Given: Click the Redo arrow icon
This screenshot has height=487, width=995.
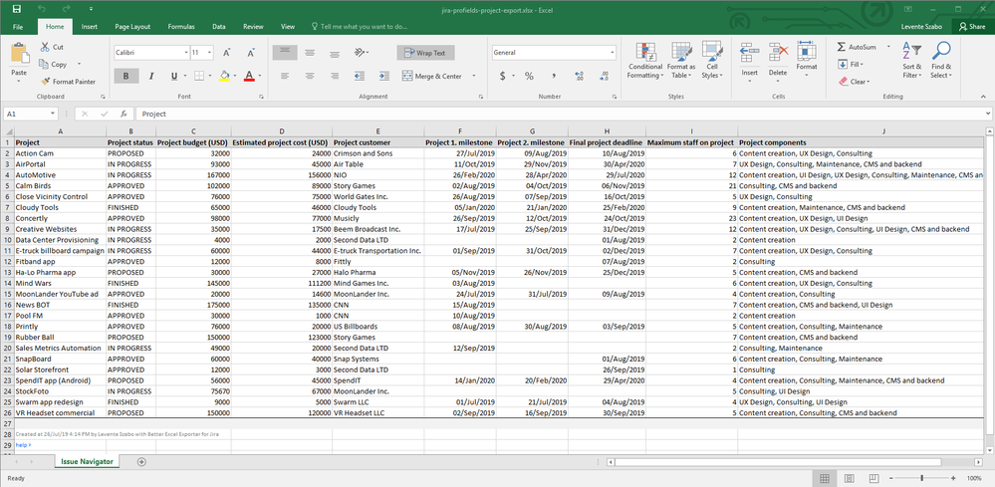Looking at the screenshot, I should point(67,9).
